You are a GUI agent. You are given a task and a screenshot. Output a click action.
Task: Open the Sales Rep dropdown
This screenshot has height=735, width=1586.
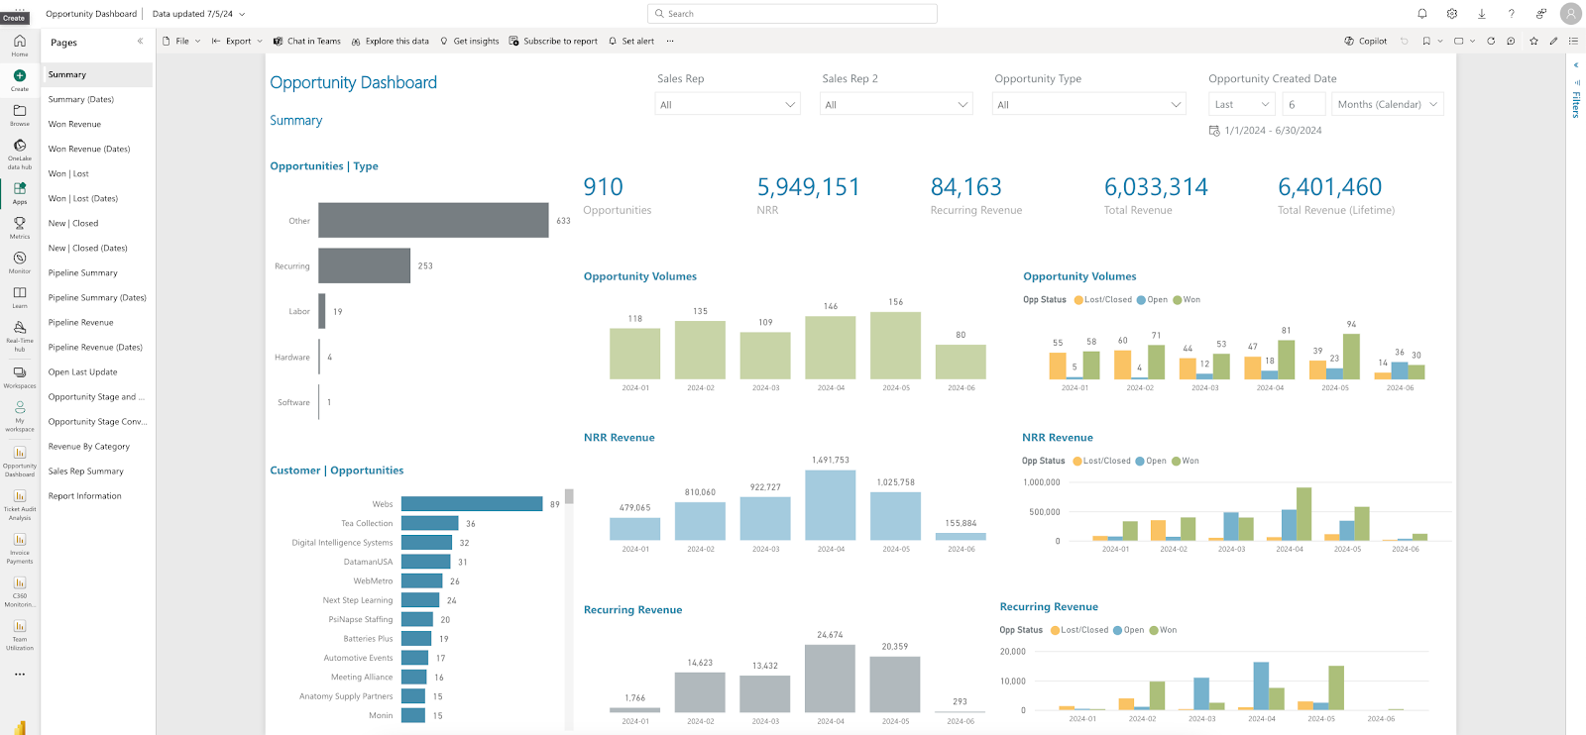(x=728, y=104)
